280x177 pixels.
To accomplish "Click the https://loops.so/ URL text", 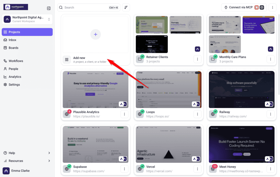I will point(158,116).
